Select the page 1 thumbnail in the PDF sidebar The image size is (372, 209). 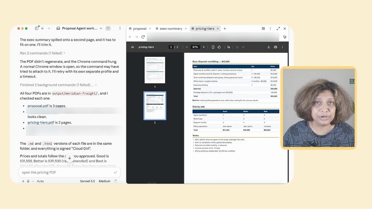[155, 70]
